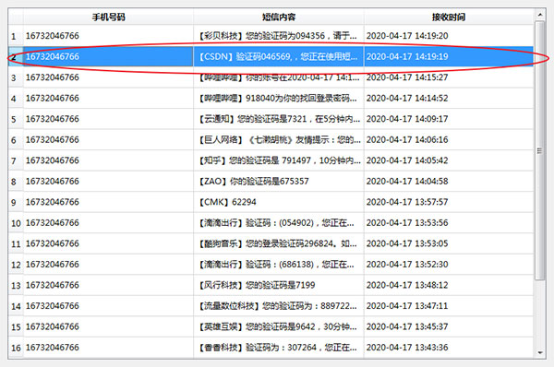The height and width of the screenshot is (367, 554).
Task: Select the 滴滴出行 验证码 054902 message
Action: click(x=279, y=223)
